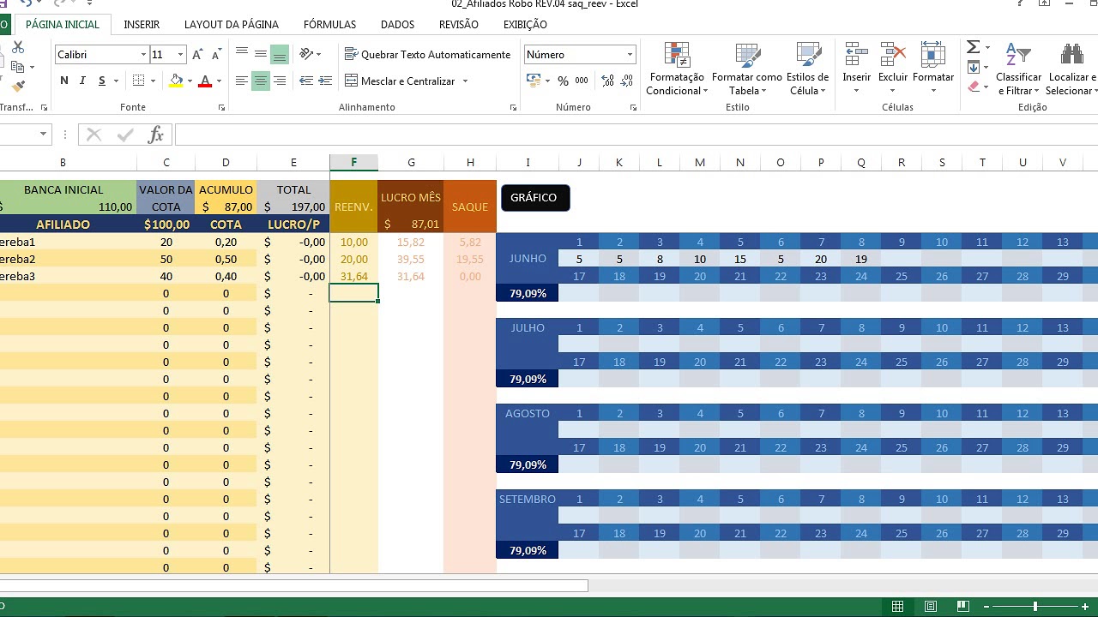This screenshot has width=1098, height=617.
Task: Align text to middle of cell
Action: 261,54
